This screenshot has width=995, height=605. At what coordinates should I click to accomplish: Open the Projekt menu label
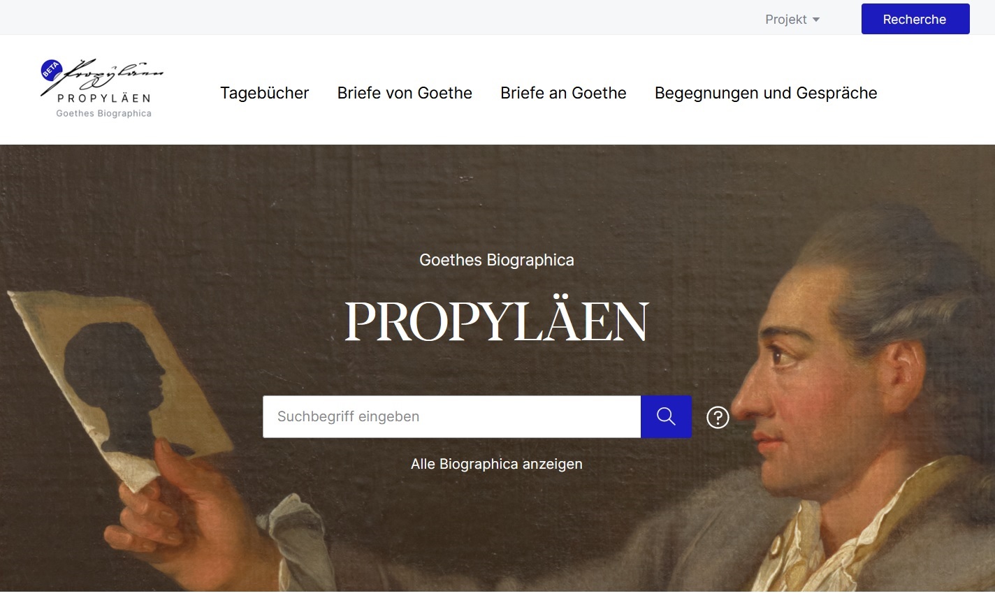(x=786, y=20)
